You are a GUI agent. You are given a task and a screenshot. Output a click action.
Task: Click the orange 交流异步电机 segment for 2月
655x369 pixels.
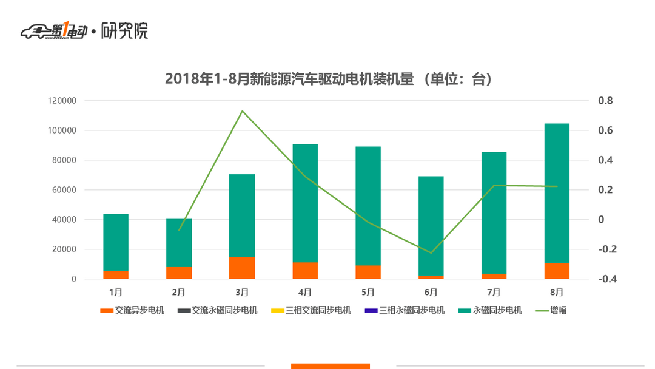point(179,273)
